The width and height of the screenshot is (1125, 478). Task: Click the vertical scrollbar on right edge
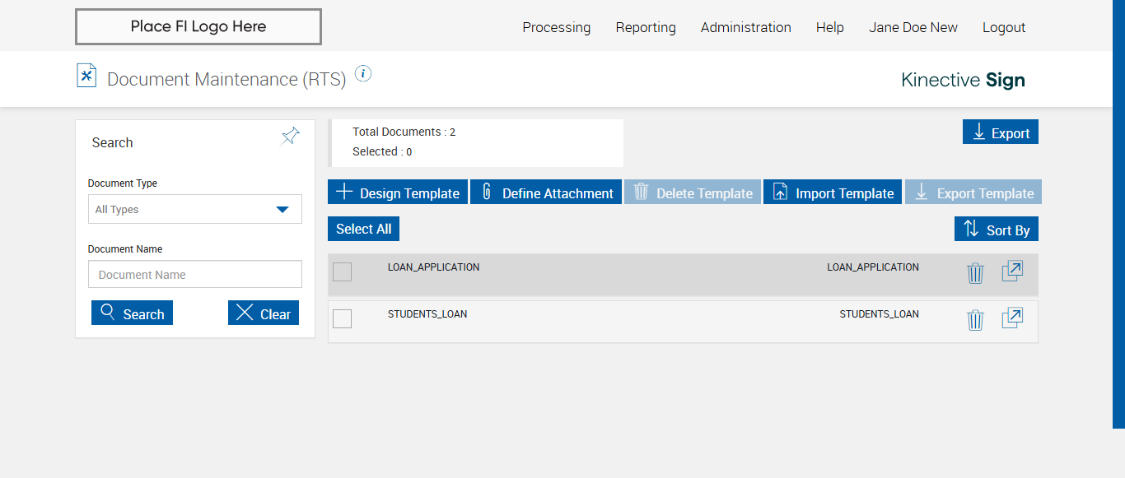tap(1118, 214)
